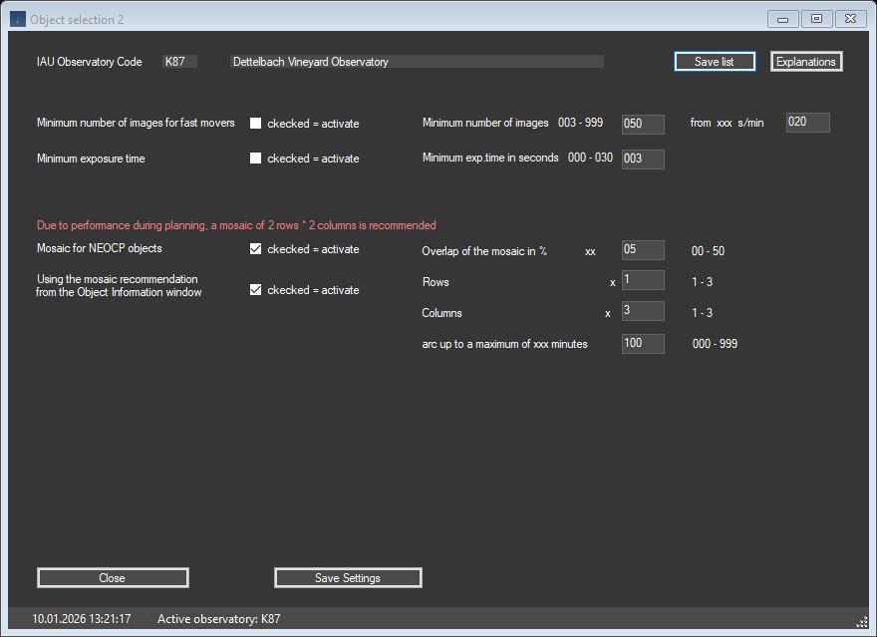Select the Dettelbach Vineyard Observatory name field

tap(416, 61)
